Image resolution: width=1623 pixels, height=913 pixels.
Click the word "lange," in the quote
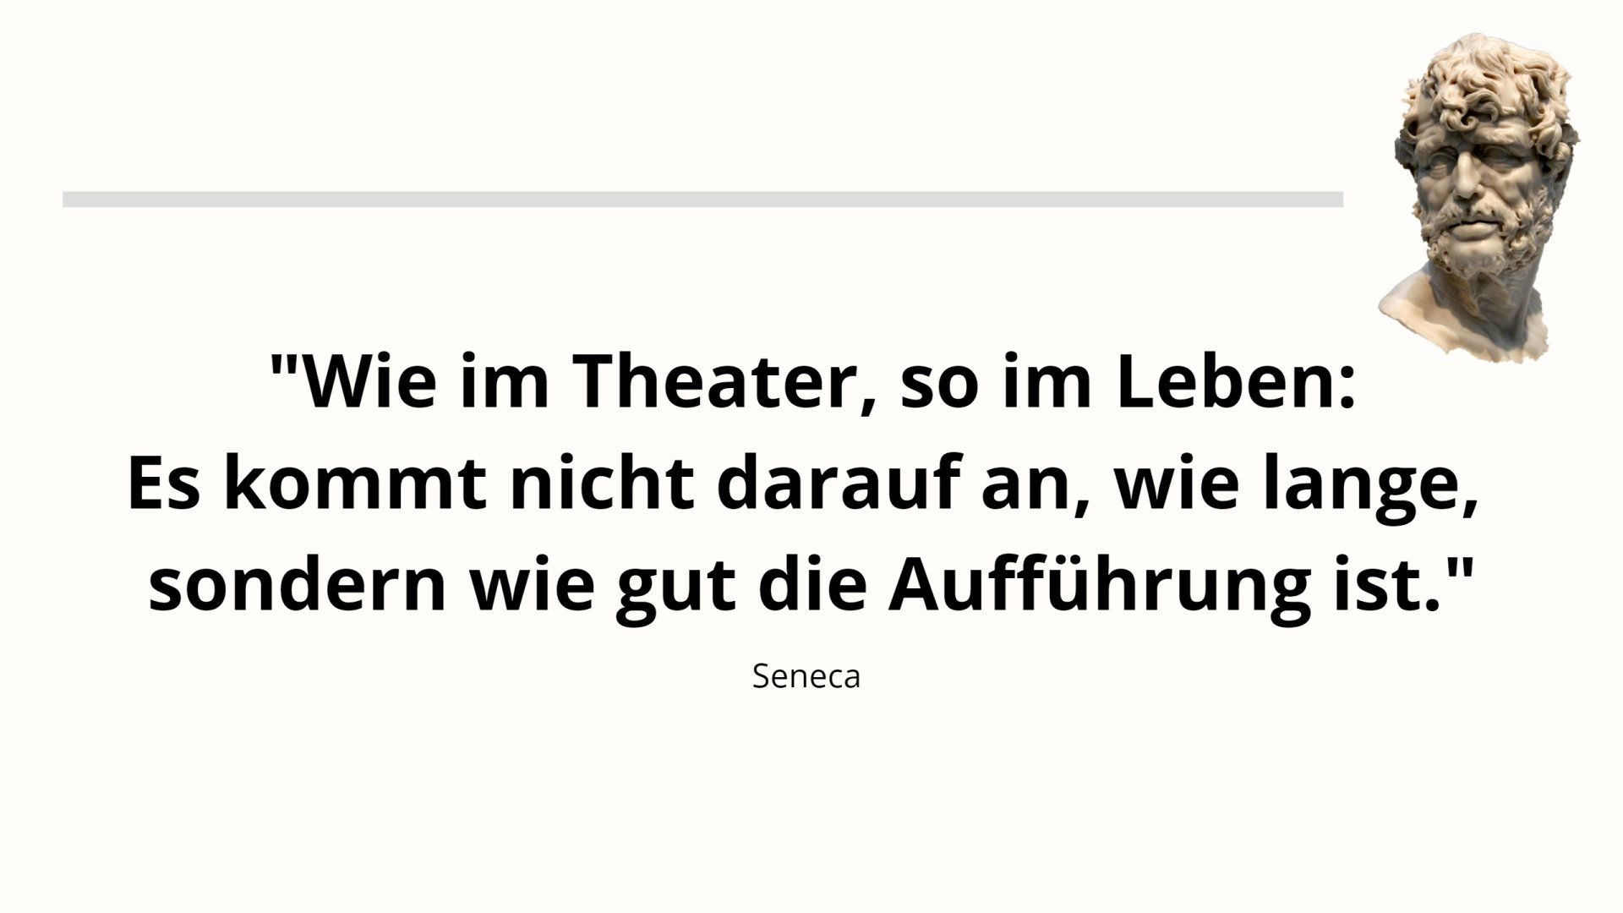tap(1370, 486)
